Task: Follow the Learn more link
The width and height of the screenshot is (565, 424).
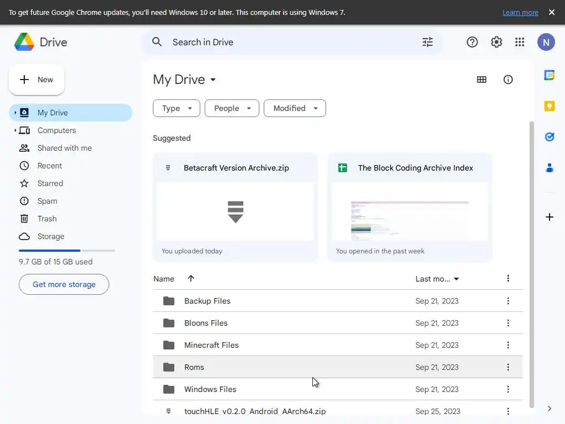Action: tap(520, 13)
